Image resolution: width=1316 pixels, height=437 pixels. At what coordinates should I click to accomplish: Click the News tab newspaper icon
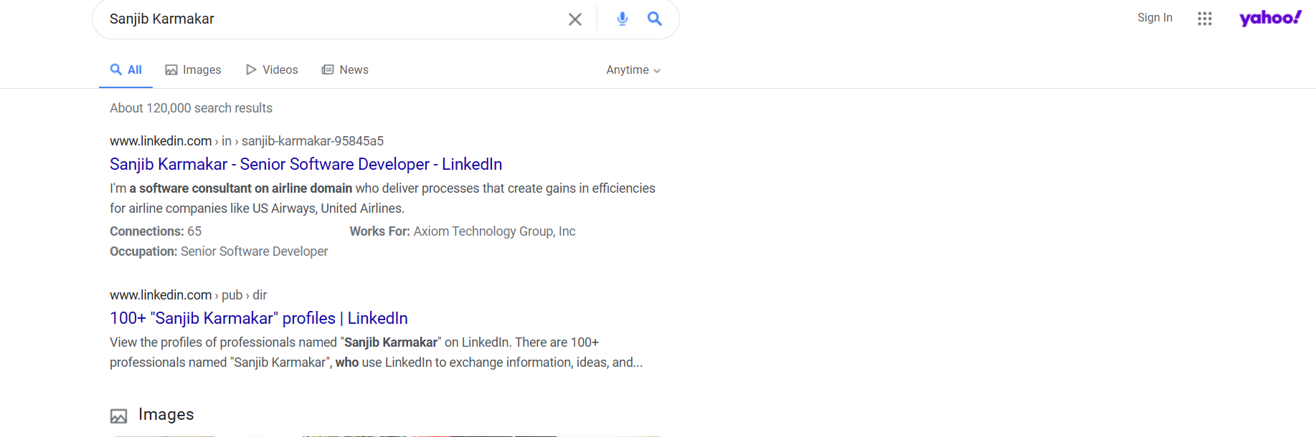[x=328, y=69]
